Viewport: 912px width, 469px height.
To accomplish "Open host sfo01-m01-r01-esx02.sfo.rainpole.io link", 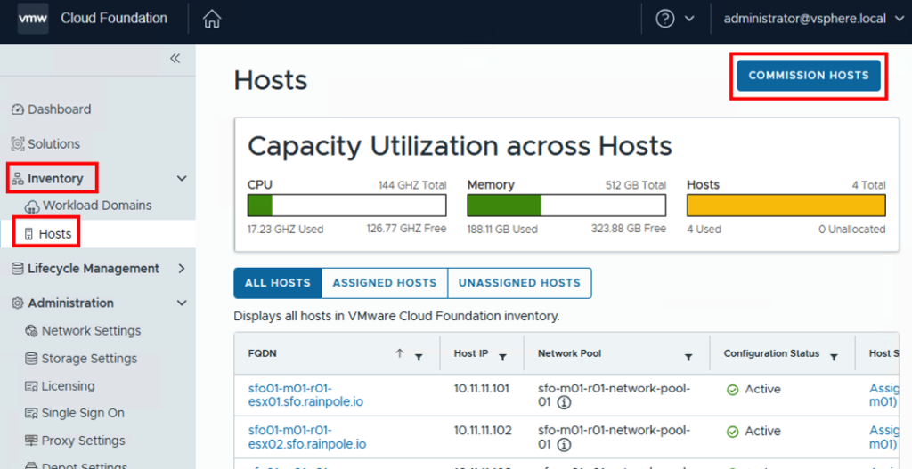I will 307,438.
